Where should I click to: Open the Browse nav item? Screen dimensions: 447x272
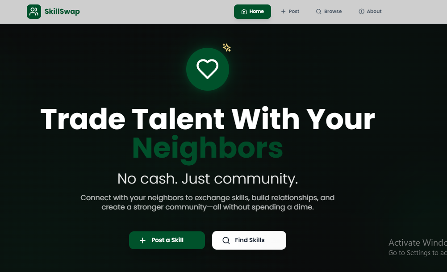tap(329, 12)
